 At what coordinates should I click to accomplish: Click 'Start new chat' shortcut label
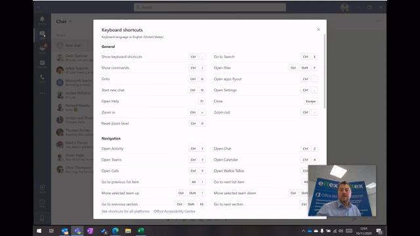(x=113, y=90)
